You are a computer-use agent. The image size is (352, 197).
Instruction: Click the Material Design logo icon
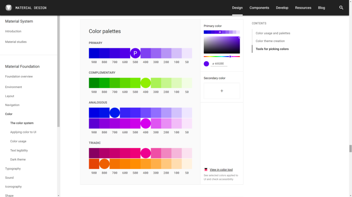pos(8,7)
